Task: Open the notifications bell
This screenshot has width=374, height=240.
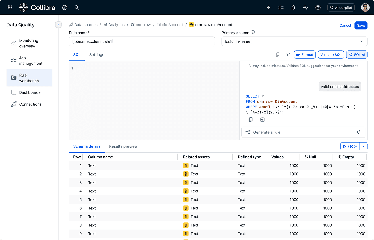Action: coord(293,8)
